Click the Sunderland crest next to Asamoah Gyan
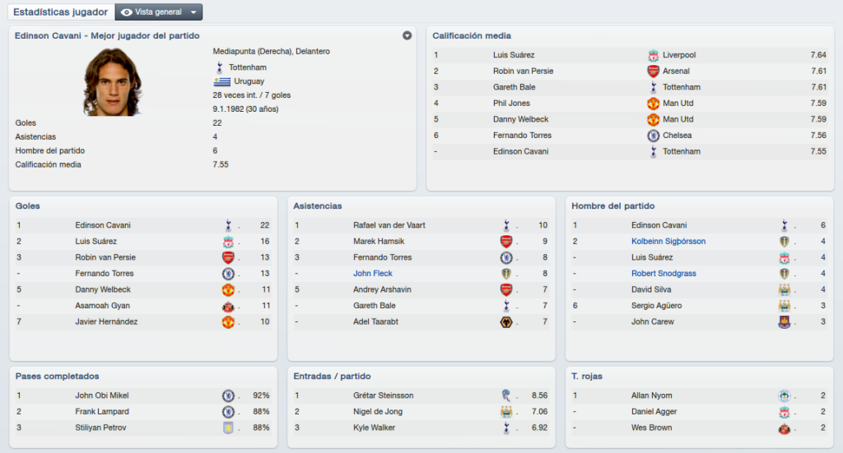The height and width of the screenshot is (453, 843). 228,306
